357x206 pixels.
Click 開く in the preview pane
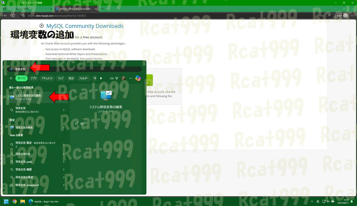80,123
